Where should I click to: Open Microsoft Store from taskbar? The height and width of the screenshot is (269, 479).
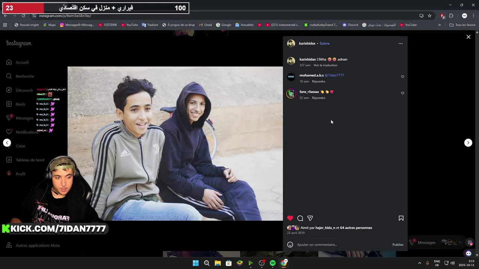(x=228, y=263)
